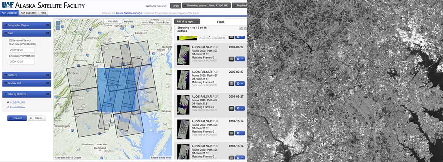
Task: Click the info icon on Geographic Region header
Action: [x=48, y=25]
